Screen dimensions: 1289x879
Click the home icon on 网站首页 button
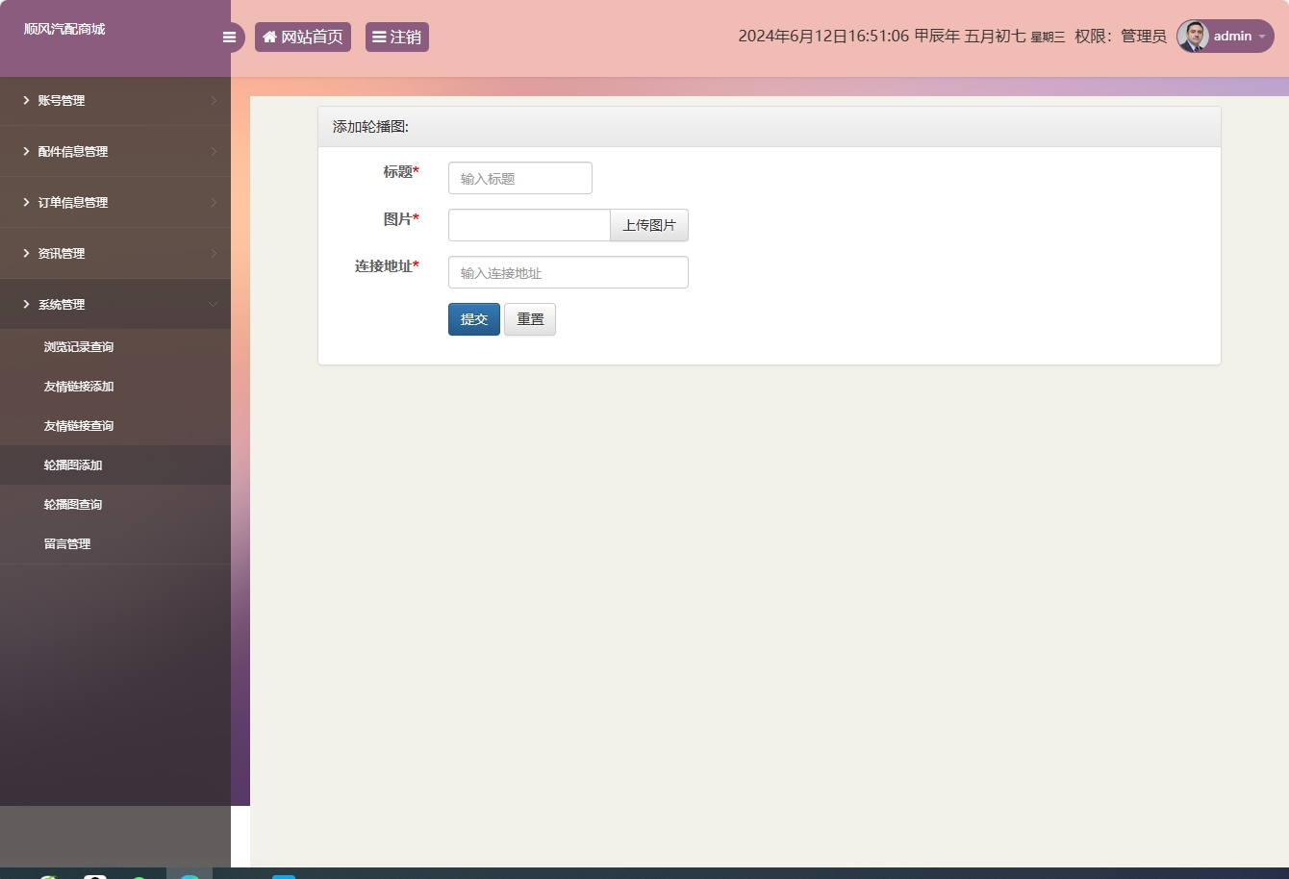click(x=268, y=37)
